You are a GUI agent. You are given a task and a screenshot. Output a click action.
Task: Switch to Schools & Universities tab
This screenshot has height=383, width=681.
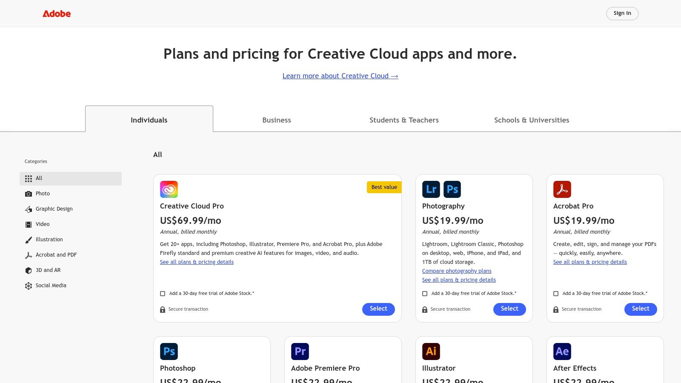coord(532,120)
